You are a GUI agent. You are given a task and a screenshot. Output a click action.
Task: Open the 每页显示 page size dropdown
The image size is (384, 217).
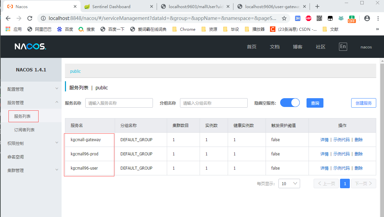coord(289,183)
